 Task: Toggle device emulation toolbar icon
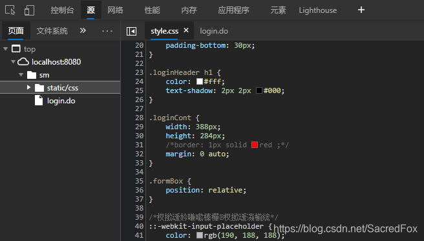coord(29,10)
